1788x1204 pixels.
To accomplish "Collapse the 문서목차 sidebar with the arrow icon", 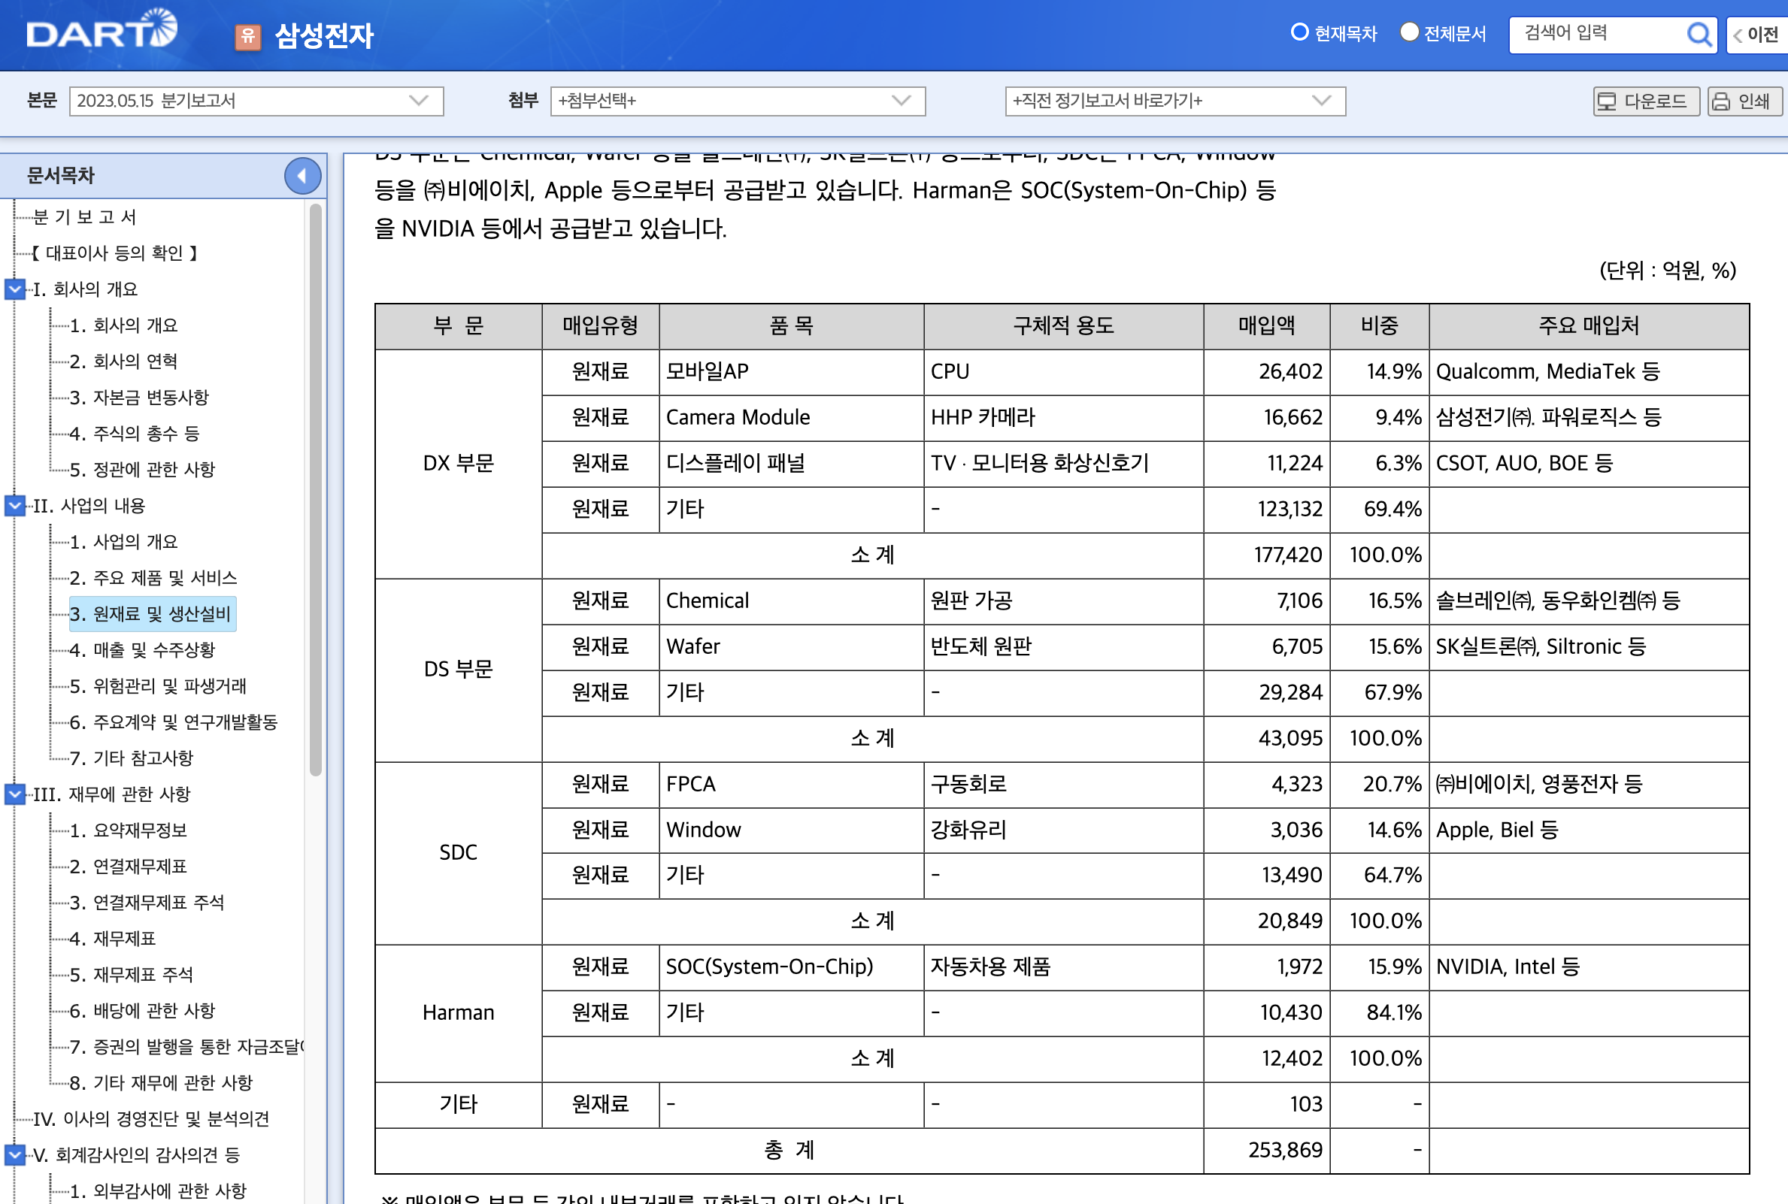I will point(302,175).
